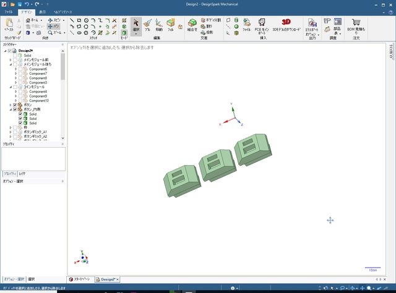Switch to the 表示 ribbon tab

click(43, 12)
